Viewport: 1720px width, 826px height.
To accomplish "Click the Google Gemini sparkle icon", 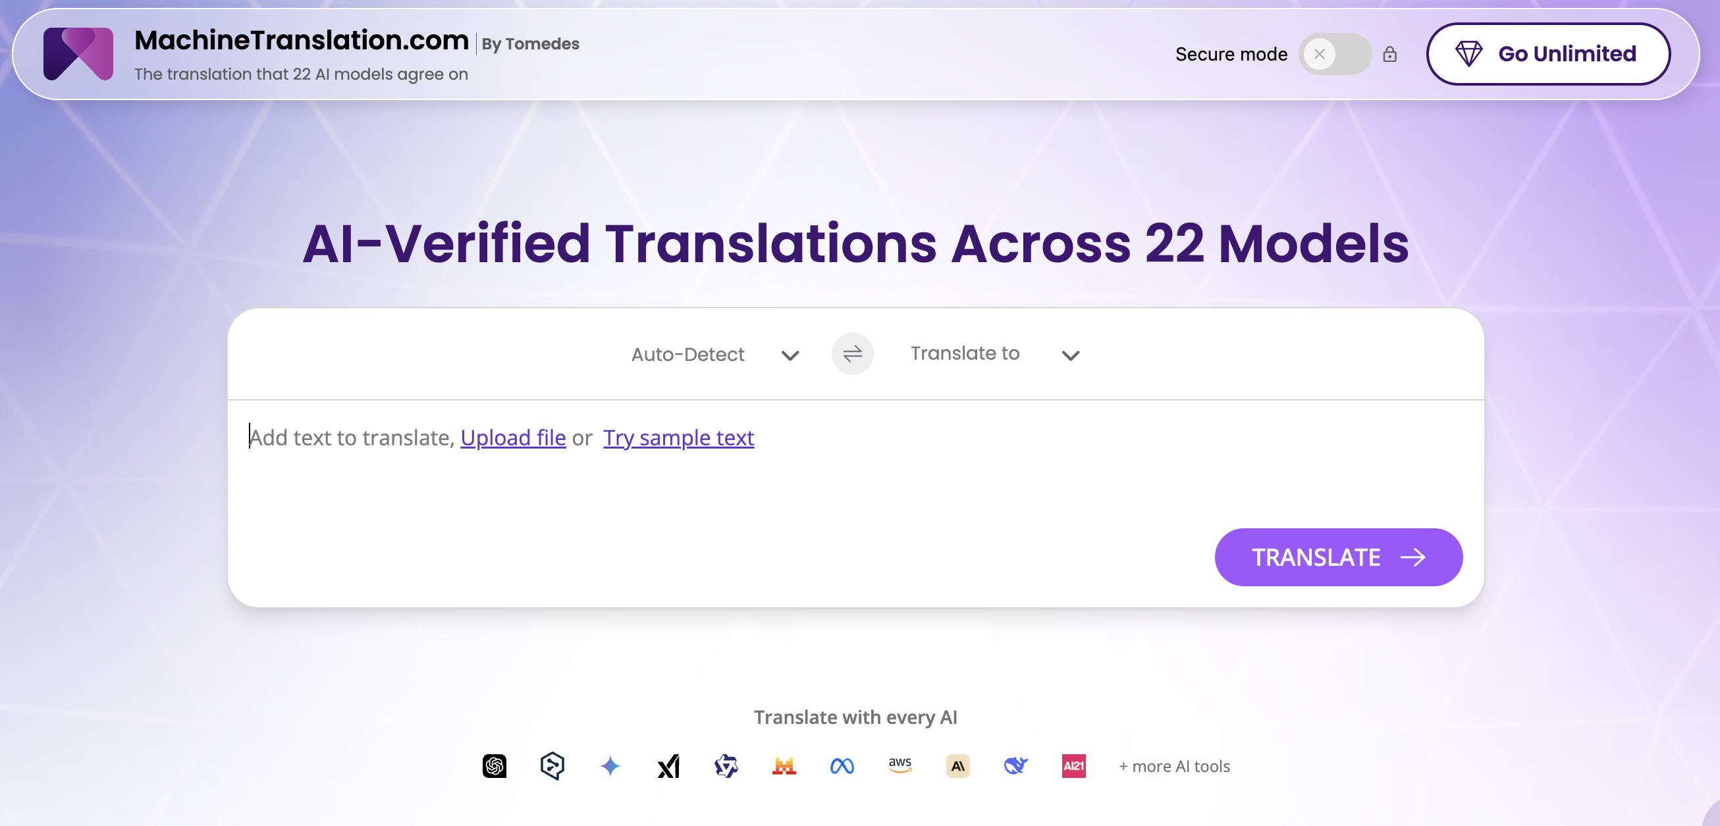I will pyautogui.click(x=610, y=766).
